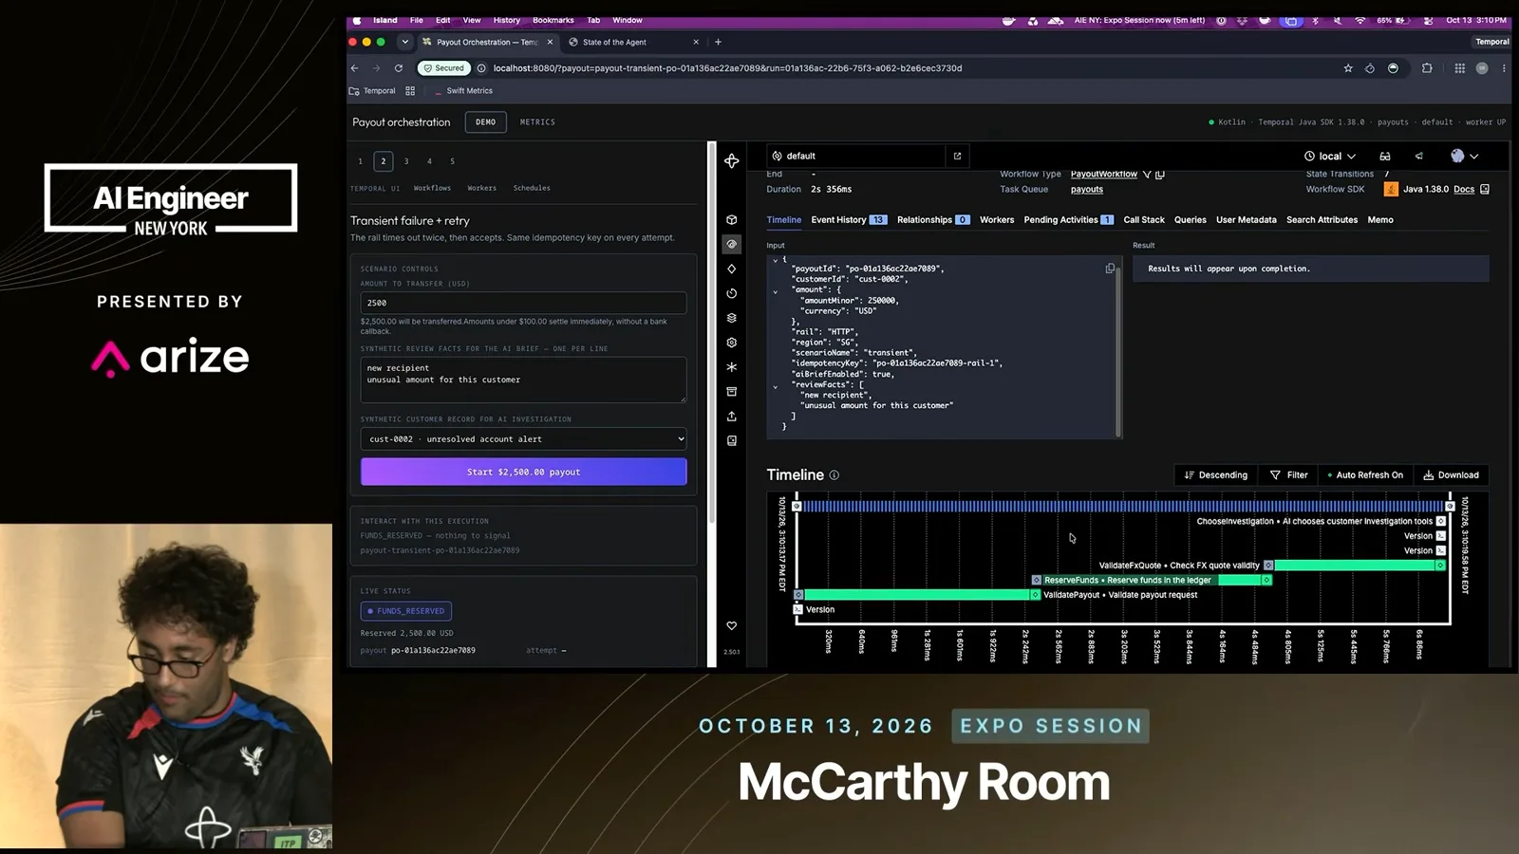Viewport: 1519px width, 854px height.
Task: Open the Workflows eye icon in Temporal sidebar
Action: tap(731, 244)
